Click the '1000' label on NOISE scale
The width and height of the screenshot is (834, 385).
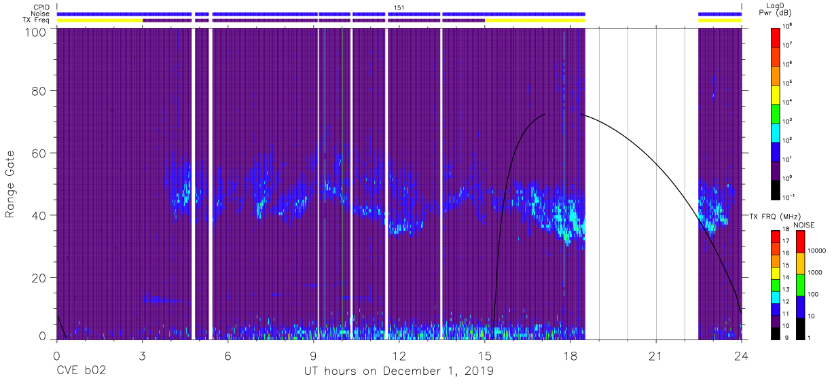[816, 273]
